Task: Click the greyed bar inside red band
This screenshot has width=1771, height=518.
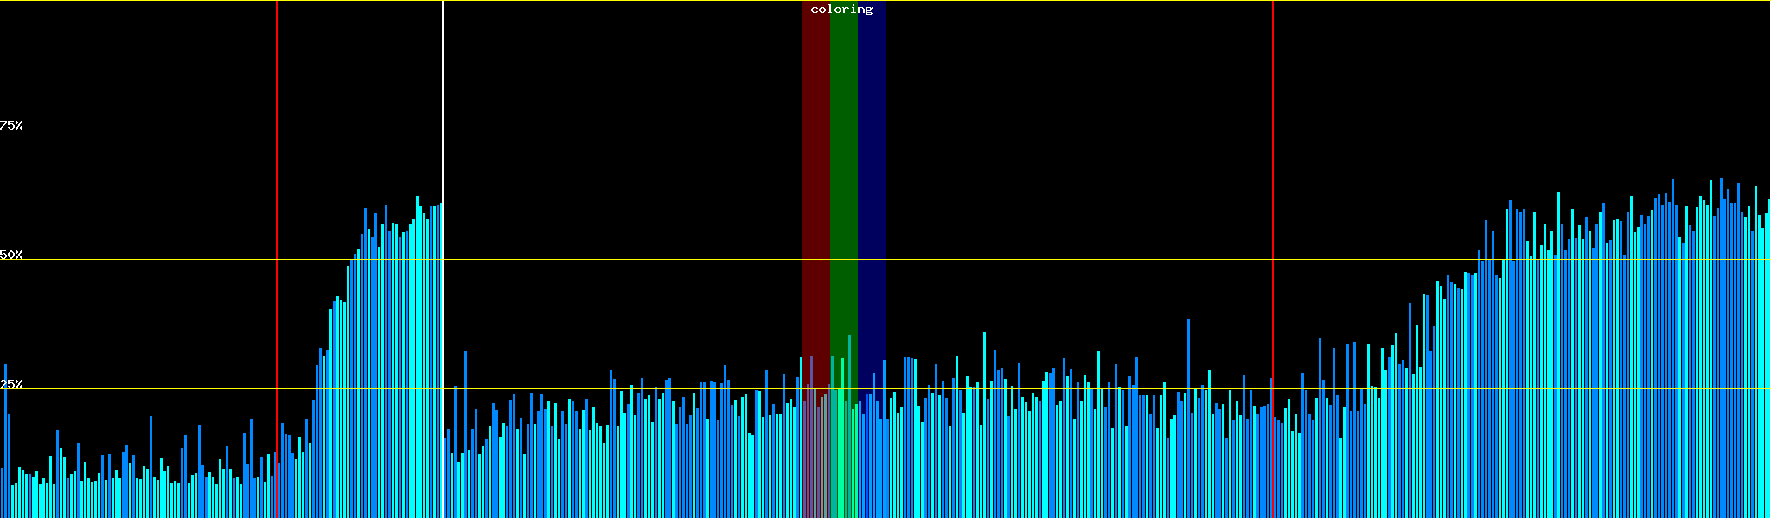Action: [x=811, y=432]
